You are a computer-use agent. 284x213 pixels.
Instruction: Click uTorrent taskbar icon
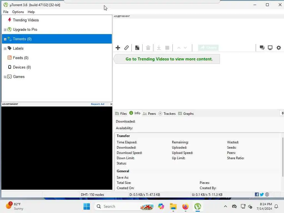pyautogui.click(x=197, y=206)
